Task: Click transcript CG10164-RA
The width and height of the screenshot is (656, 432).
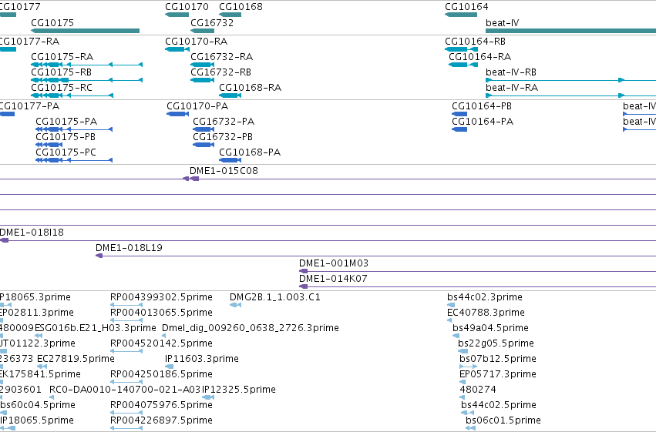Action: 463,65
